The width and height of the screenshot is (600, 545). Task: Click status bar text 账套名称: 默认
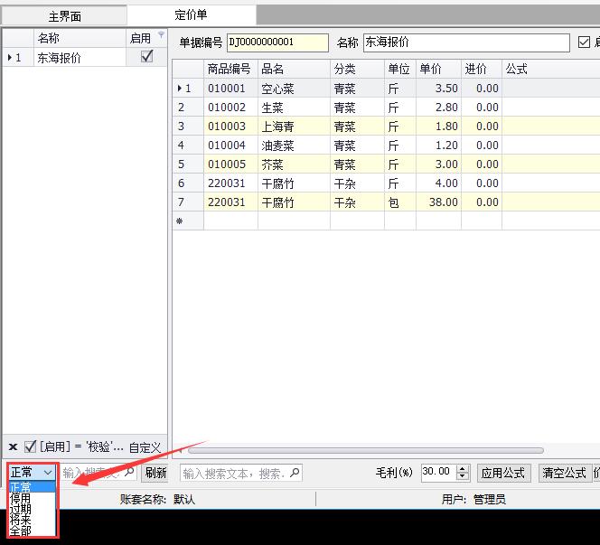157,500
